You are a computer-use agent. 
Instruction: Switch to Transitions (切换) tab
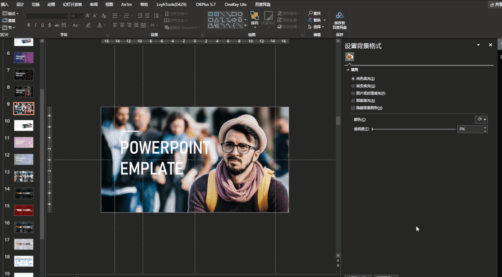click(x=35, y=5)
